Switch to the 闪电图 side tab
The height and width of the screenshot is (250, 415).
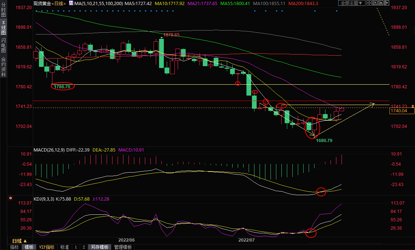(3, 45)
